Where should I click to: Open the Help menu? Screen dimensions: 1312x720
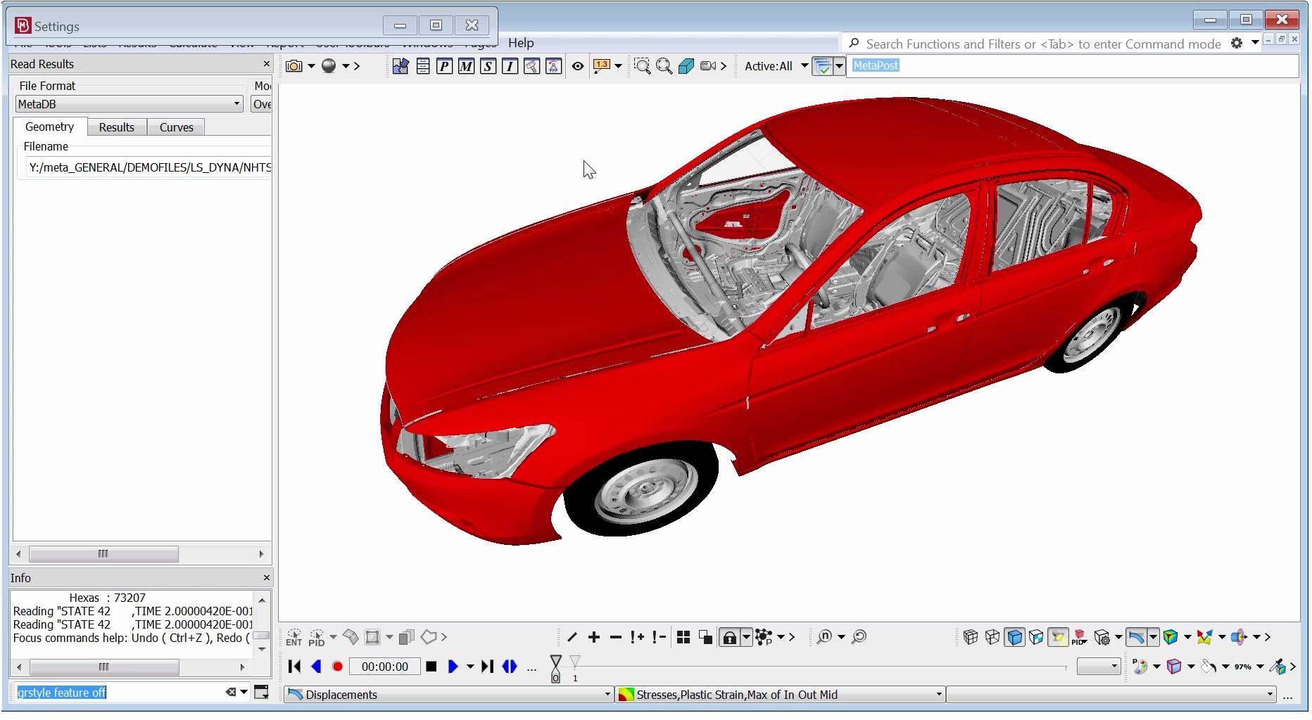521,43
